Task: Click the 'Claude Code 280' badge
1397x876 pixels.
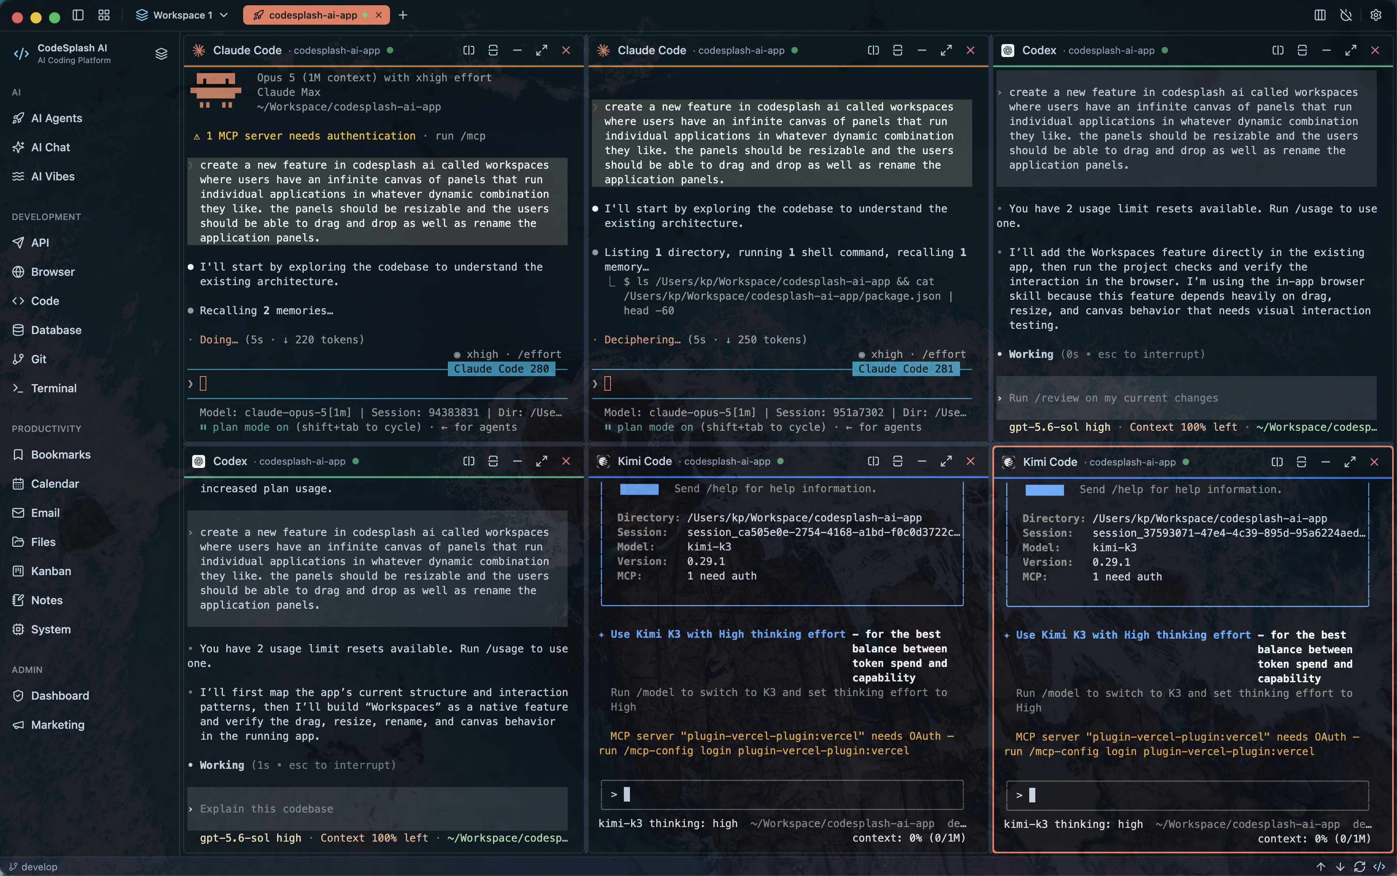Action: [x=501, y=369]
